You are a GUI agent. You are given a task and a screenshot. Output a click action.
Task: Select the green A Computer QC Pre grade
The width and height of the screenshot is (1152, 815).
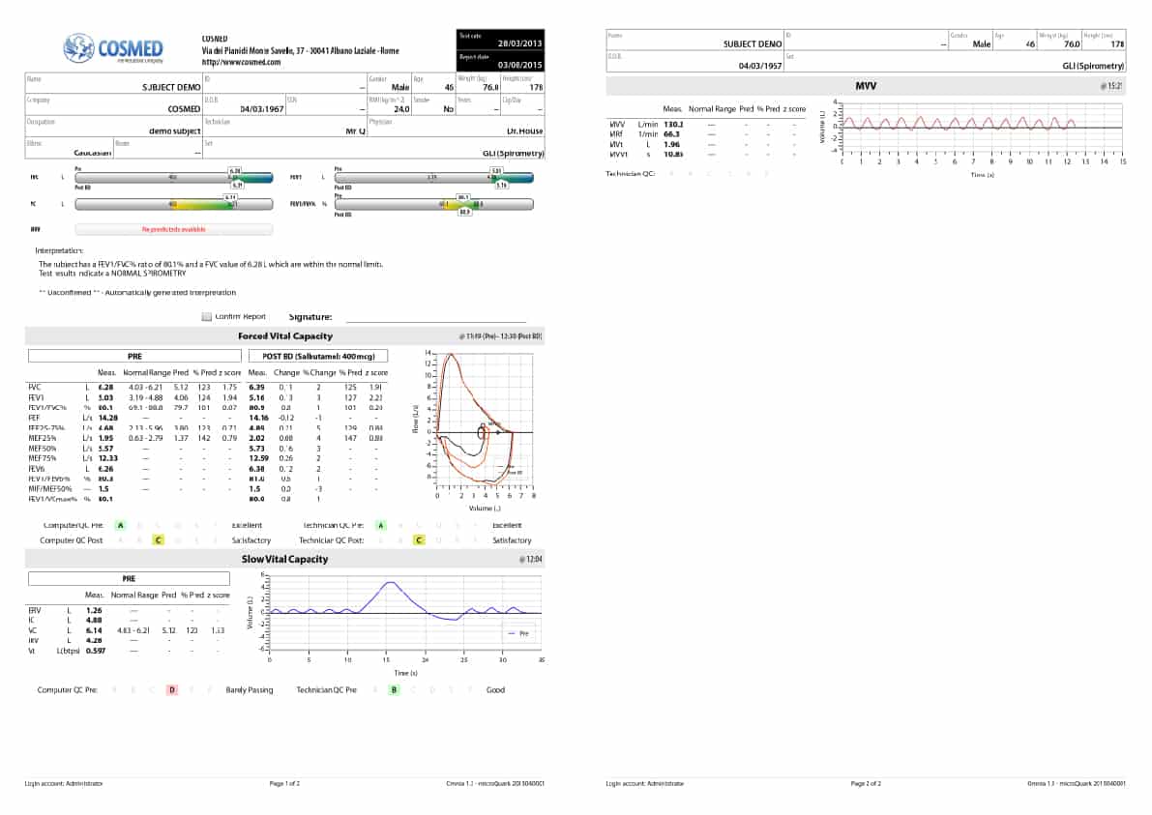[120, 525]
